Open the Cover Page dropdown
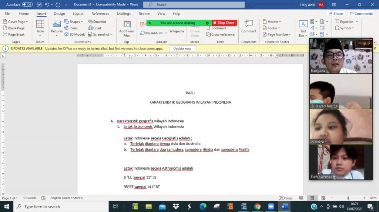 click(x=16, y=22)
